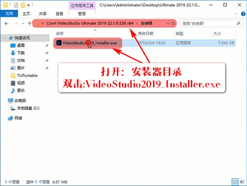Open the help question mark icon
This screenshot has height=186, width=247.
243,14
